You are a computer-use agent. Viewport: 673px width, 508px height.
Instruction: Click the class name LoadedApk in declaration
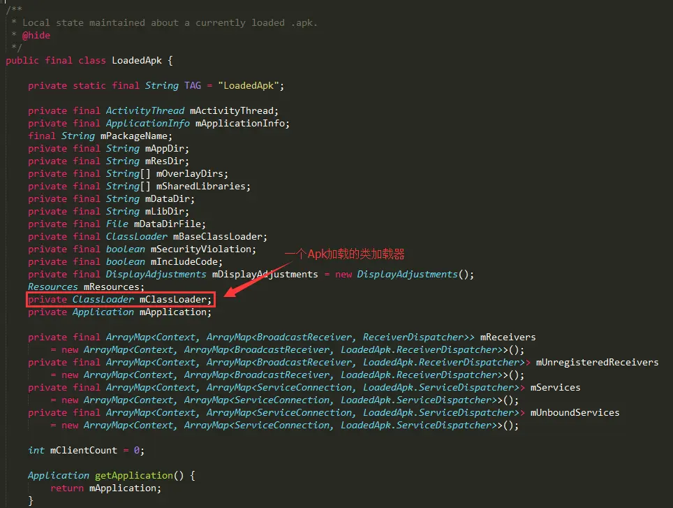pos(137,61)
